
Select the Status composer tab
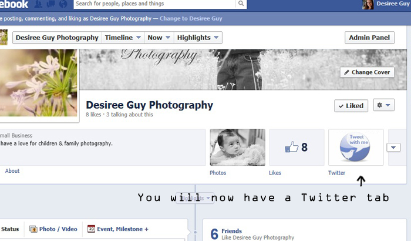(x=10, y=229)
